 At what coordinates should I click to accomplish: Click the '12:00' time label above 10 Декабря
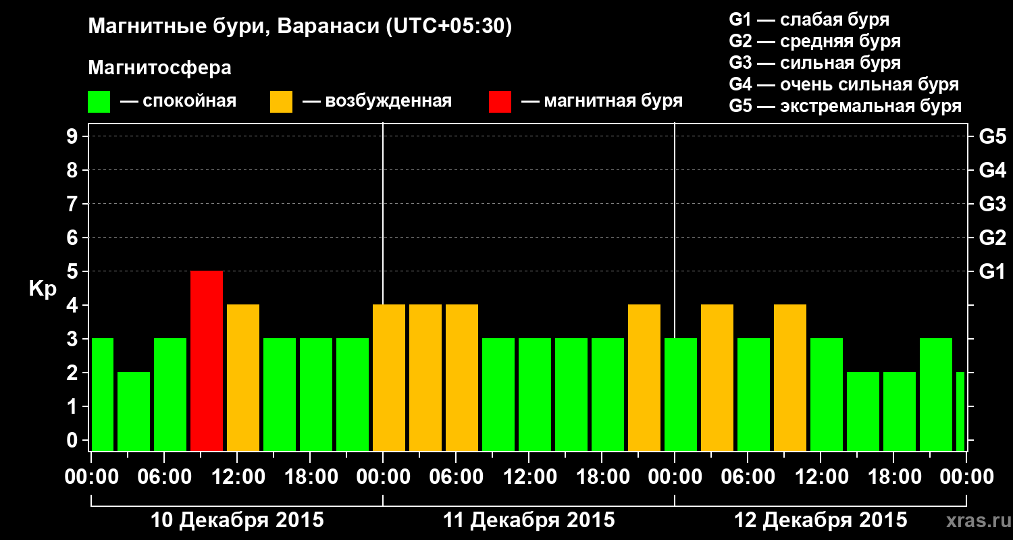click(237, 477)
